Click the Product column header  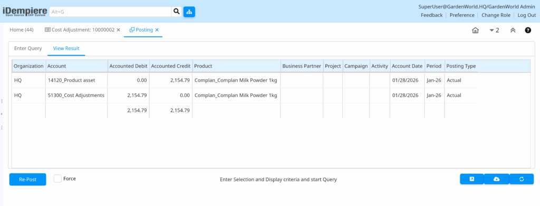pyautogui.click(x=236, y=66)
